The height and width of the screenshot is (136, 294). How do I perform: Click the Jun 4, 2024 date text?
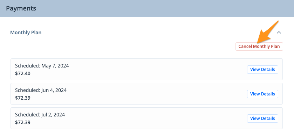[x=54, y=90]
